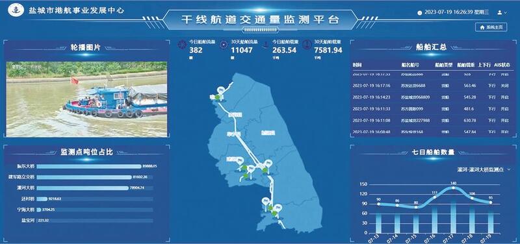
Task: Open the carousel boat photo
Action: [x=86, y=99]
